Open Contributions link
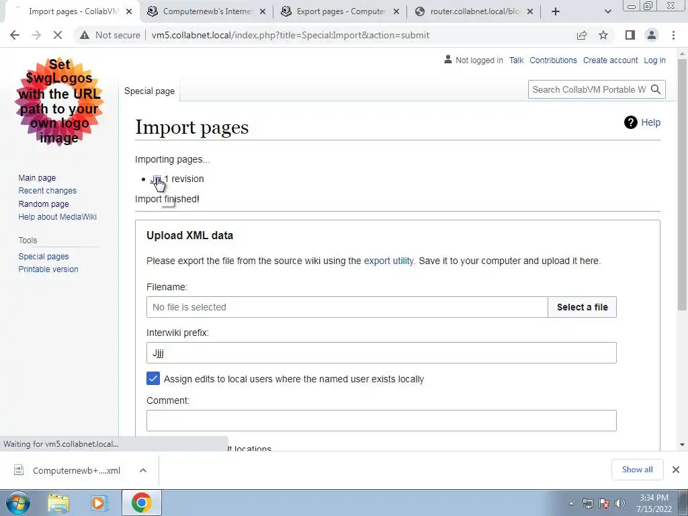 (x=554, y=60)
